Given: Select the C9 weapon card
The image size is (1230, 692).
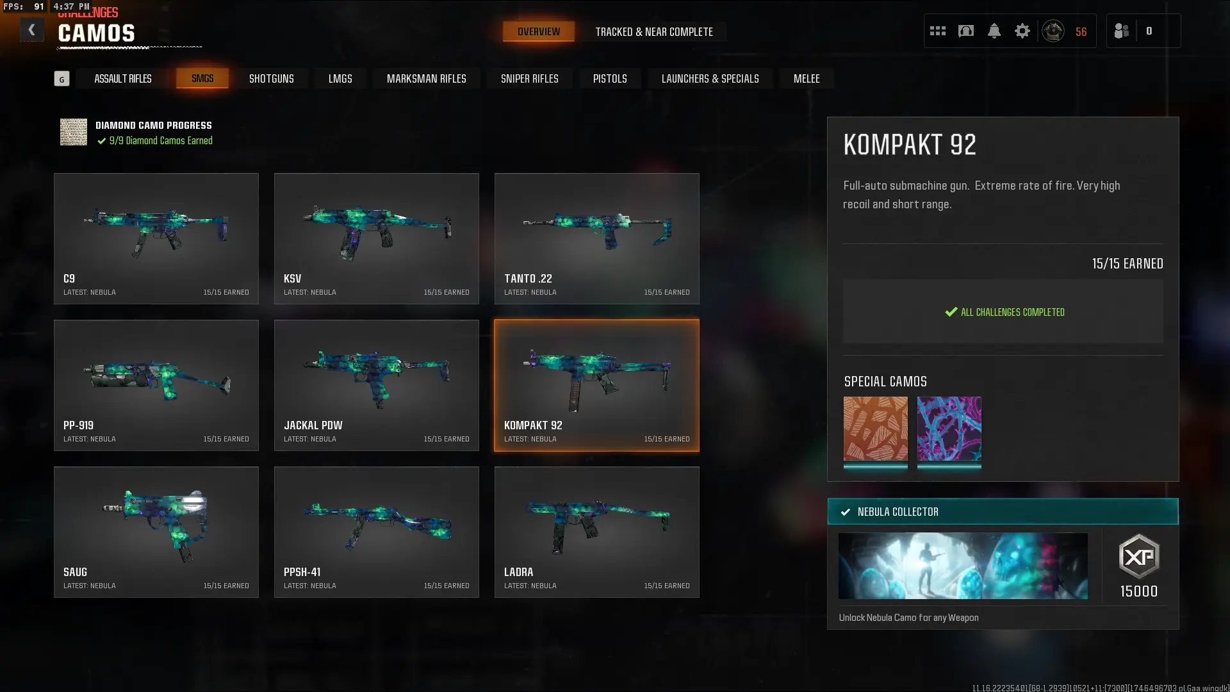Looking at the screenshot, I should coord(156,238).
